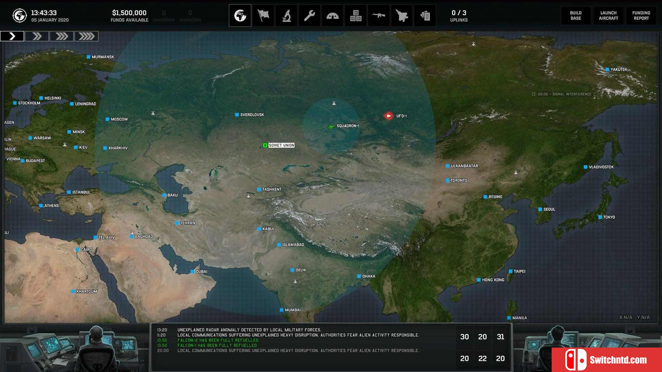The width and height of the screenshot is (662, 372).
Task: Open the Funding Report
Action: [x=641, y=15]
